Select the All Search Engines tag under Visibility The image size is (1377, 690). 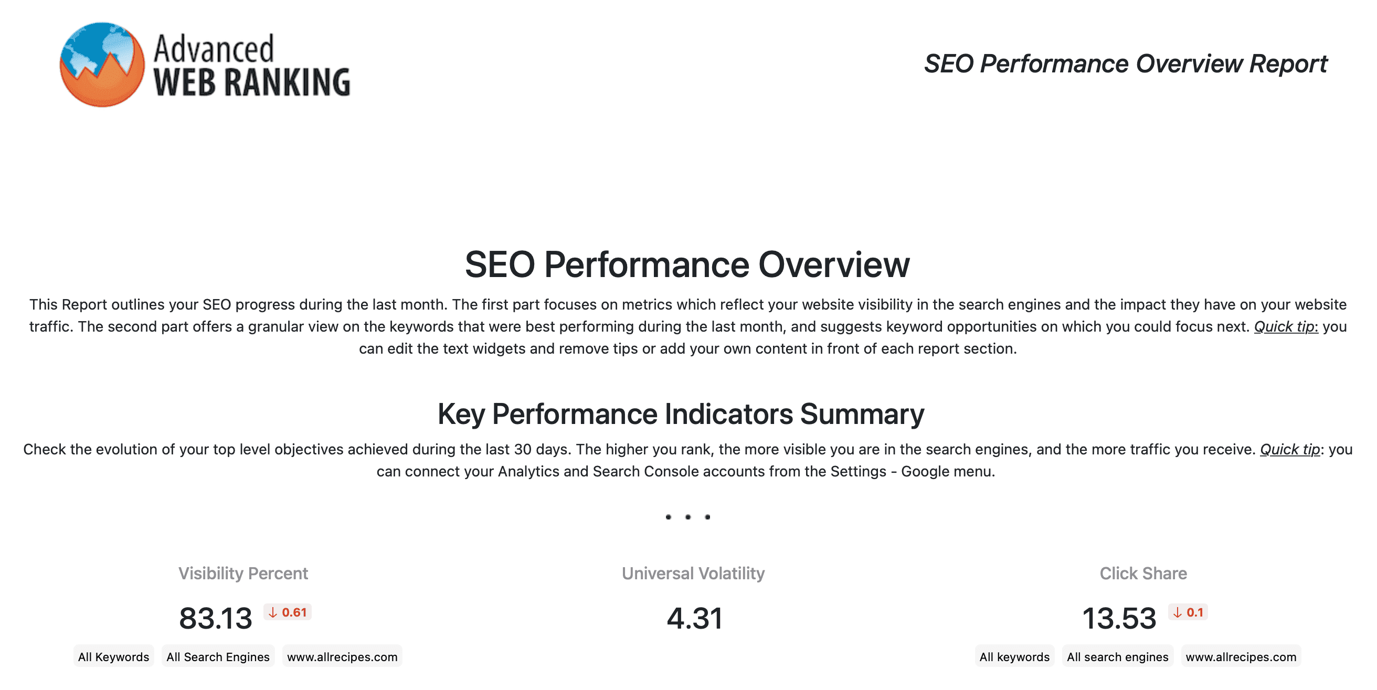point(218,656)
